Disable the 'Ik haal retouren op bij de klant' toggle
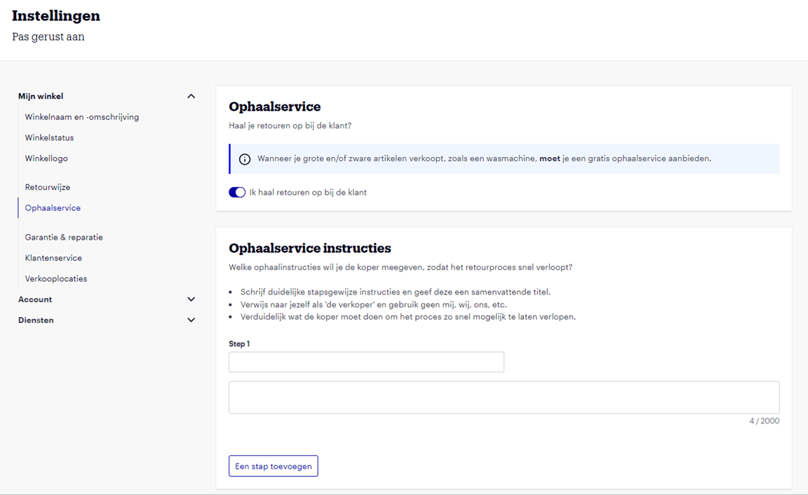This screenshot has width=808, height=495. pos(237,192)
